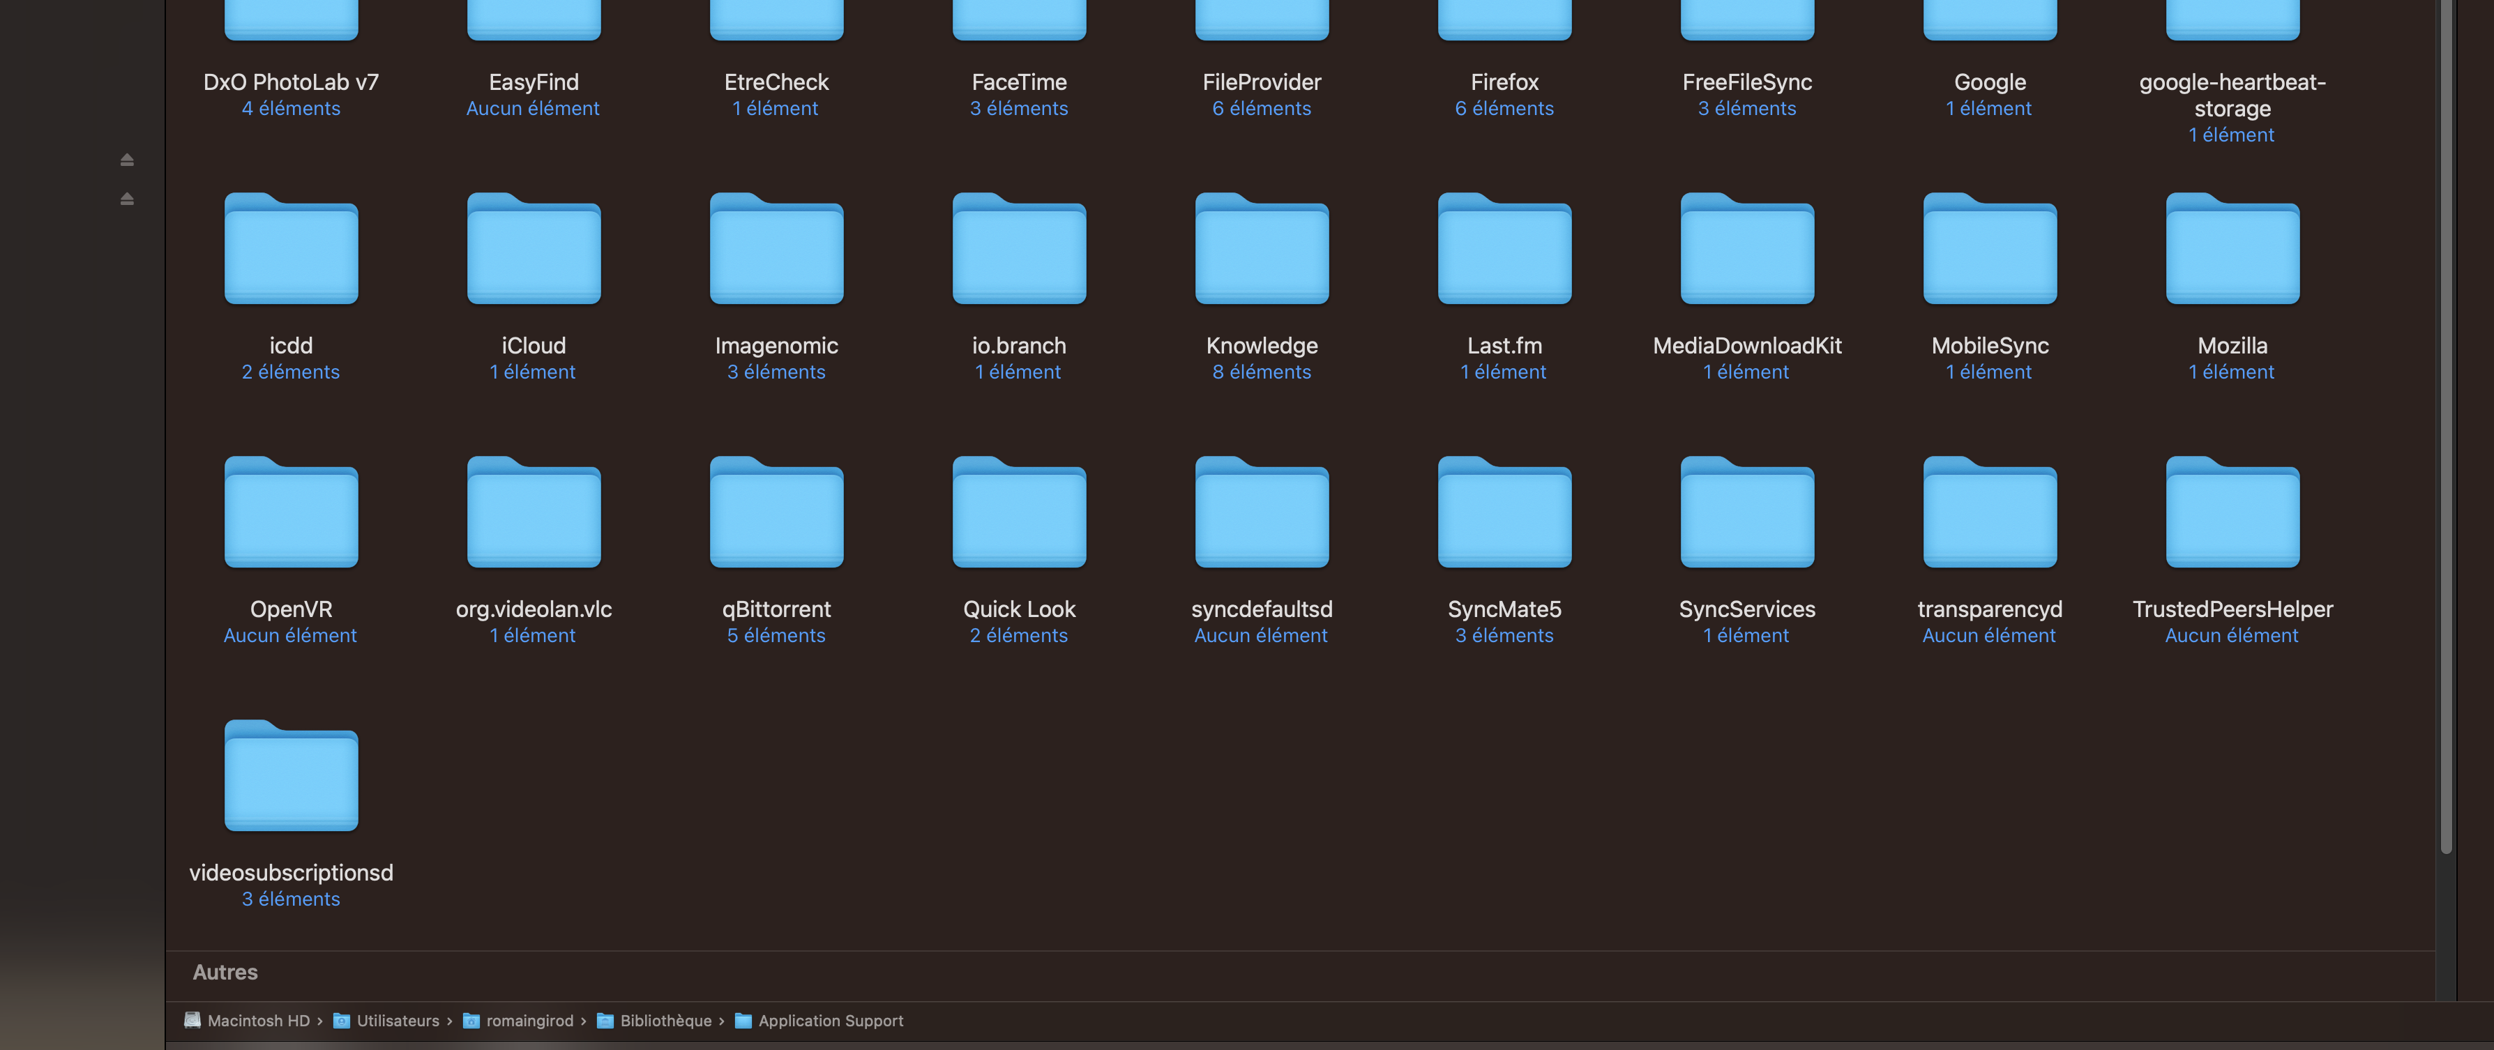Click the lower eject icon in sidebar
Image resolution: width=2494 pixels, height=1050 pixels.
pyautogui.click(x=127, y=199)
